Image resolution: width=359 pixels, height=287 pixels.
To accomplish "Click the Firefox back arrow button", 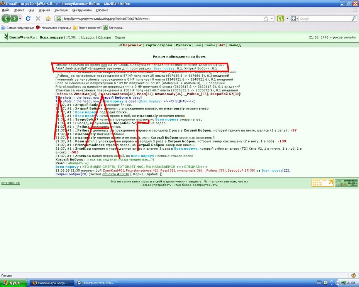I will [x=6, y=19].
